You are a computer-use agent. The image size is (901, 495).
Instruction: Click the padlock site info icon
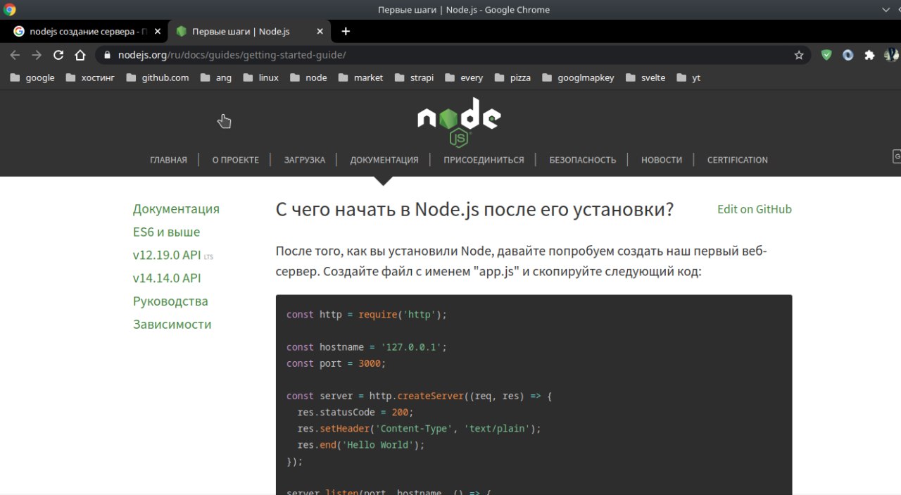pos(107,55)
